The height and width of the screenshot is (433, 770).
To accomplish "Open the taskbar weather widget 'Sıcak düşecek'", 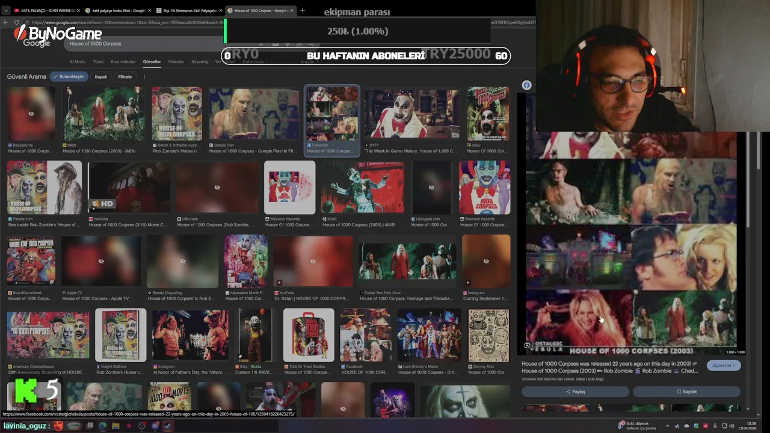I will click(x=638, y=426).
